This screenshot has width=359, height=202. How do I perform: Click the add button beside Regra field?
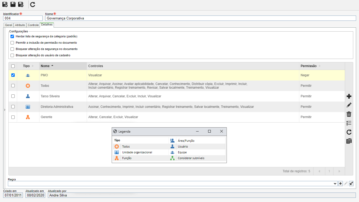(x=340, y=184)
